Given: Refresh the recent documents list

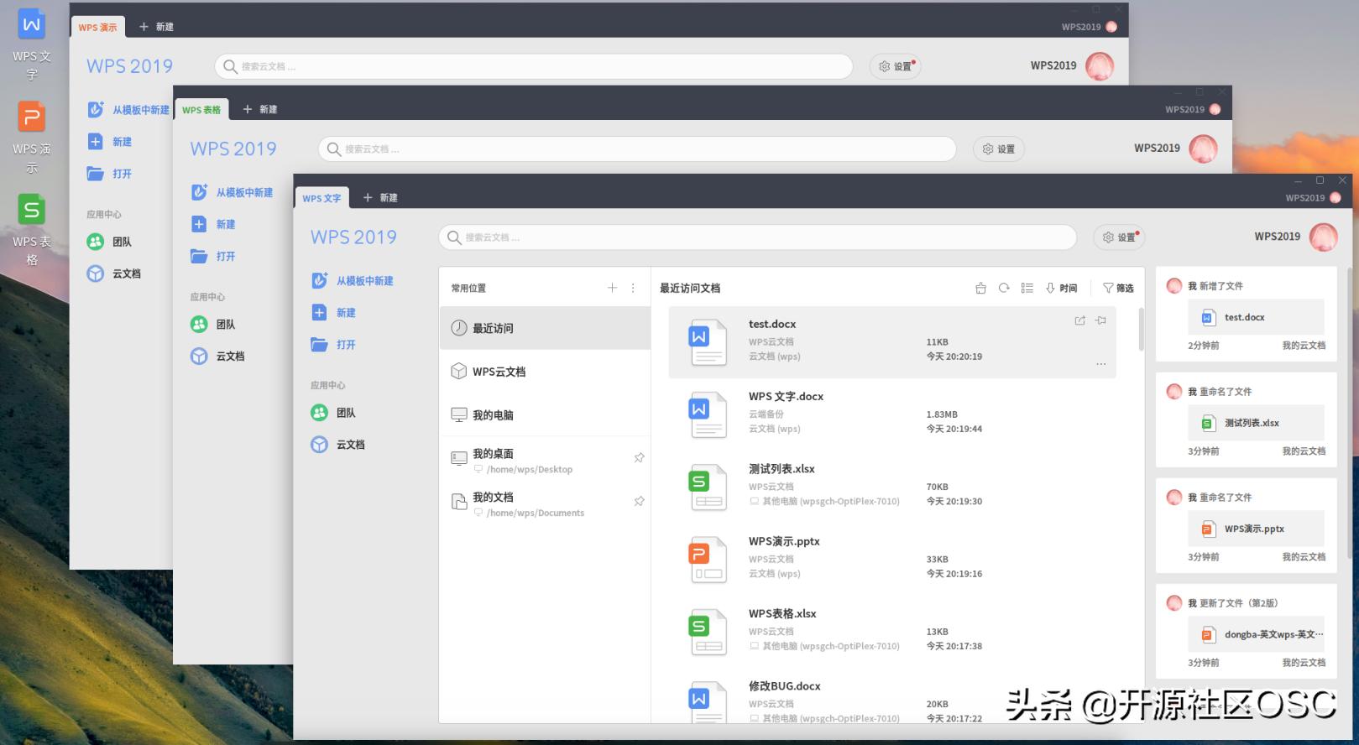Looking at the screenshot, I should tap(1004, 288).
